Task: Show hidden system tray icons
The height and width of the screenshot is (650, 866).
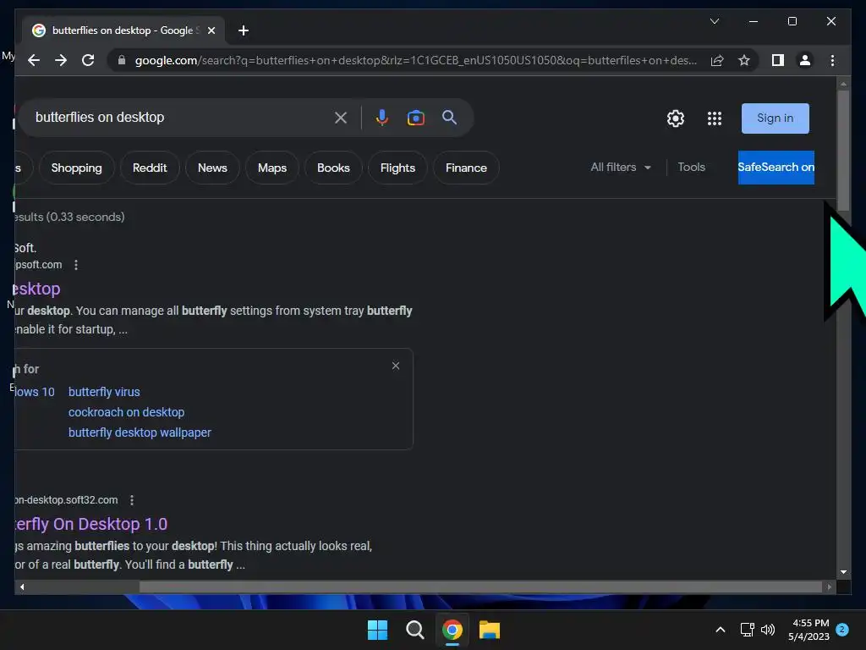Action: (721, 630)
